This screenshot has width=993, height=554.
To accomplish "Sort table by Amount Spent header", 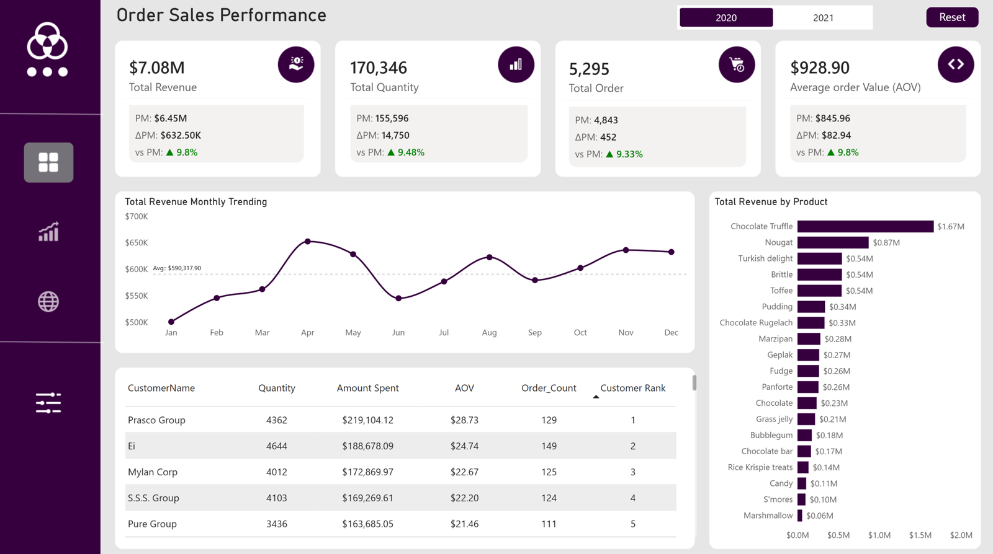I will pos(367,388).
